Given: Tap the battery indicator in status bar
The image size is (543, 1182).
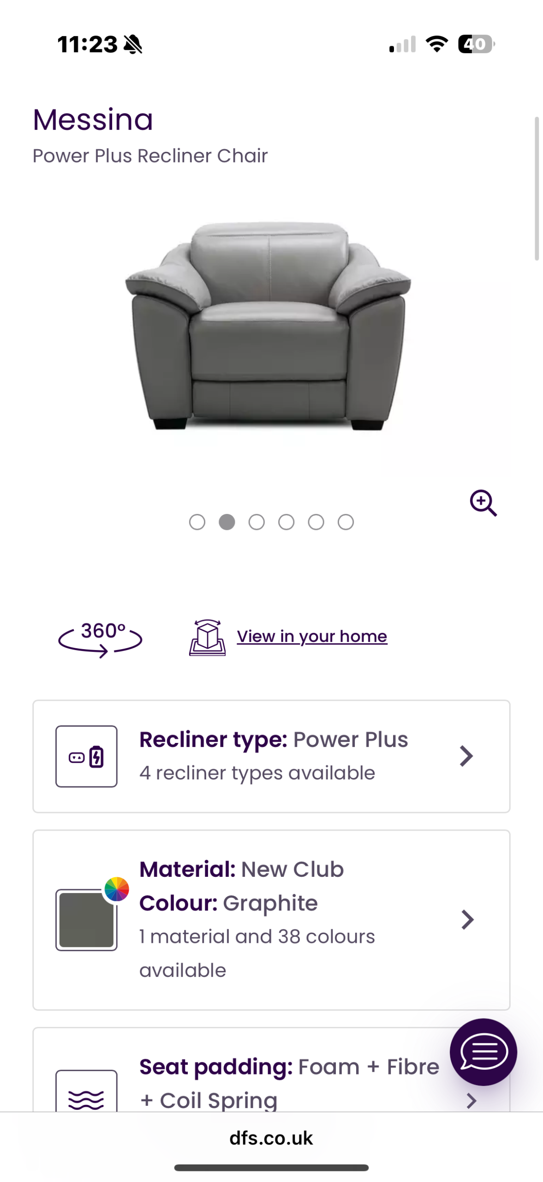Looking at the screenshot, I should coord(476,44).
